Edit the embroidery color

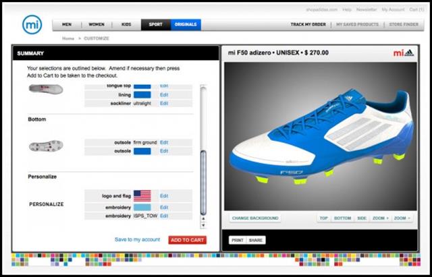[164, 208]
